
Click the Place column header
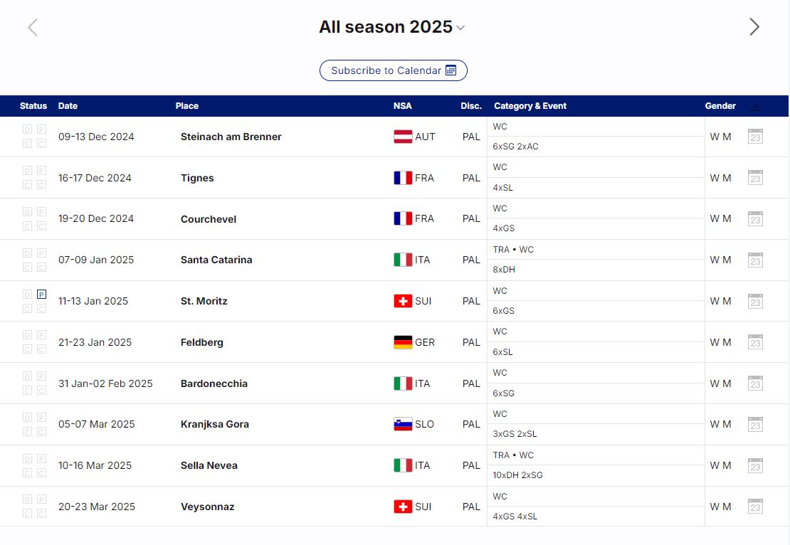(x=187, y=106)
